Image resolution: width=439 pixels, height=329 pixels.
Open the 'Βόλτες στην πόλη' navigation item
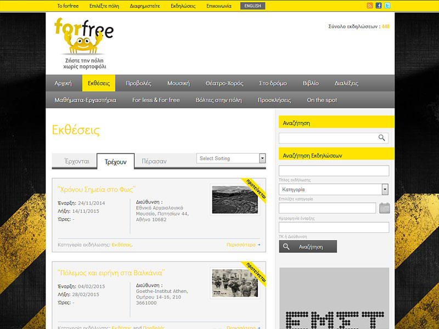(x=218, y=100)
